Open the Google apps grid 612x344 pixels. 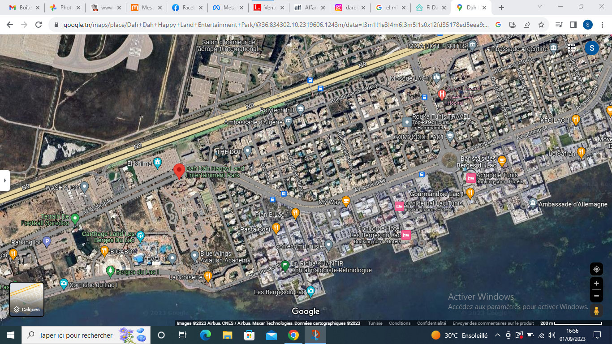[x=572, y=47]
